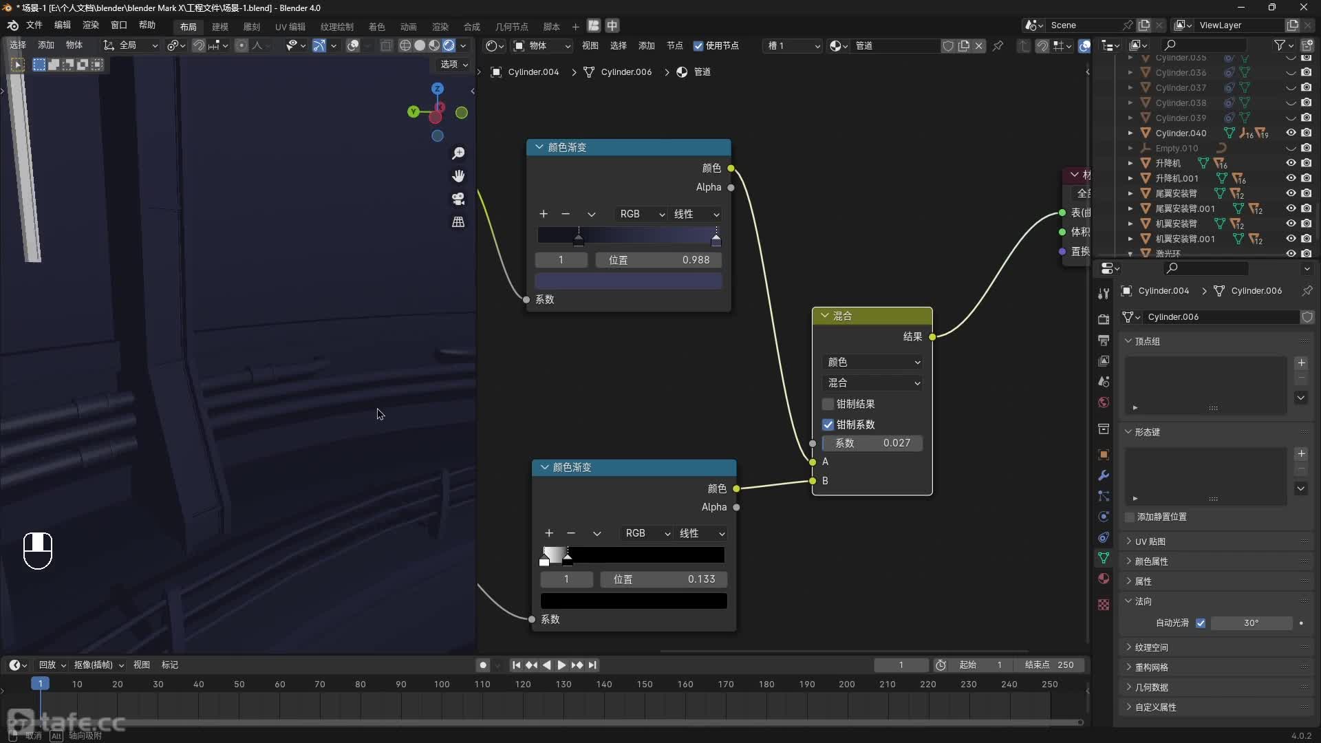Open the Tool properties tab
This screenshot has width=1321, height=743.
tap(1104, 293)
